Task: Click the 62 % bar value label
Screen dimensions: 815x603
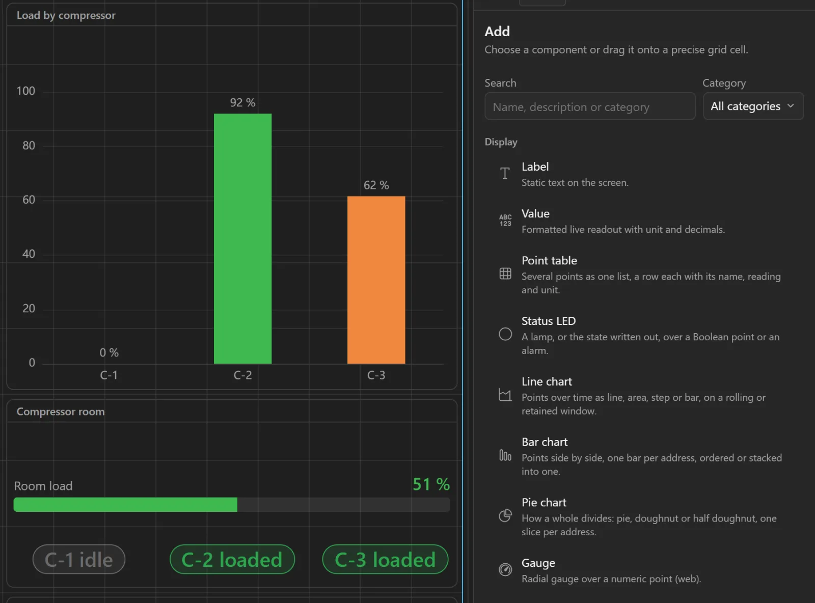Action: (x=376, y=185)
